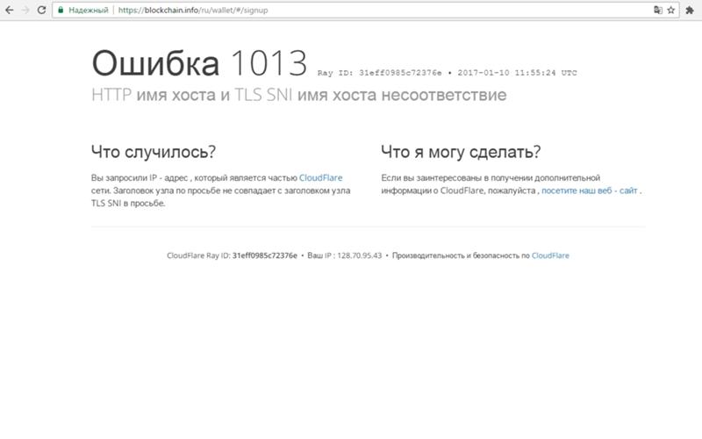Open the puzzle-piece extension icon
The width and height of the screenshot is (702, 439).
pos(690,10)
